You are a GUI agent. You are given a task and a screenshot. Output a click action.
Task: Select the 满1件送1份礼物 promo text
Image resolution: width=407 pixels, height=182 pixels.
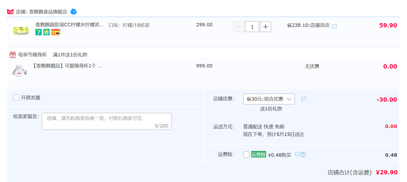click(70, 55)
